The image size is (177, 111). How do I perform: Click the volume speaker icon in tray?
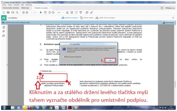coord(166,108)
